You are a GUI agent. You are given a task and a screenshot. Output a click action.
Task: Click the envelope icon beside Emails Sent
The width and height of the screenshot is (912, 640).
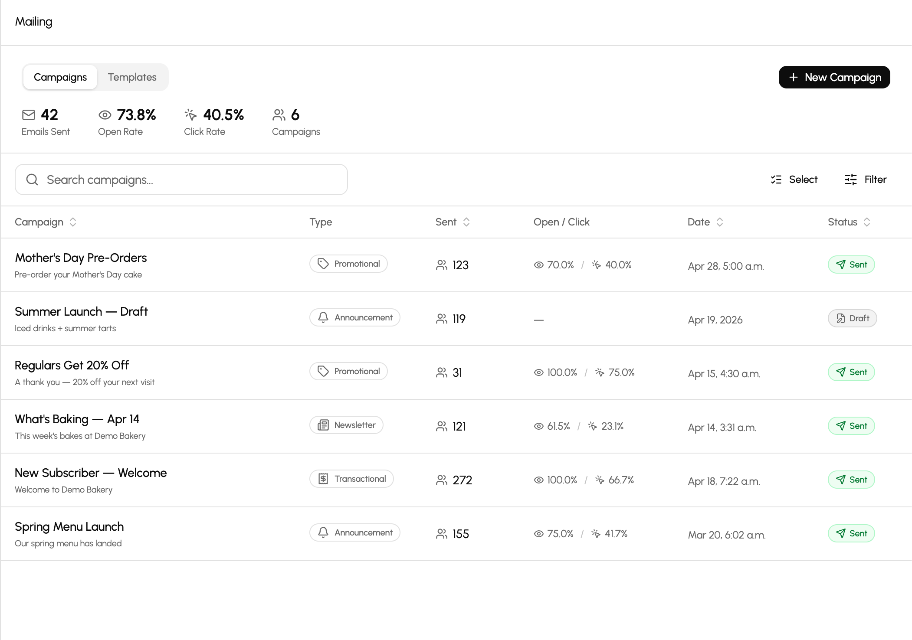29,115
